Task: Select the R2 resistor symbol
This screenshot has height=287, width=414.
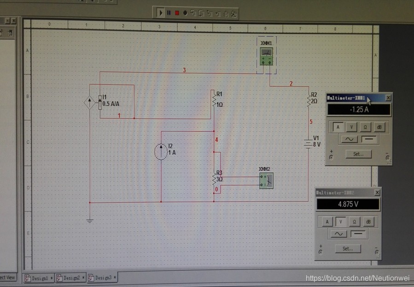Action: [309, 100]
